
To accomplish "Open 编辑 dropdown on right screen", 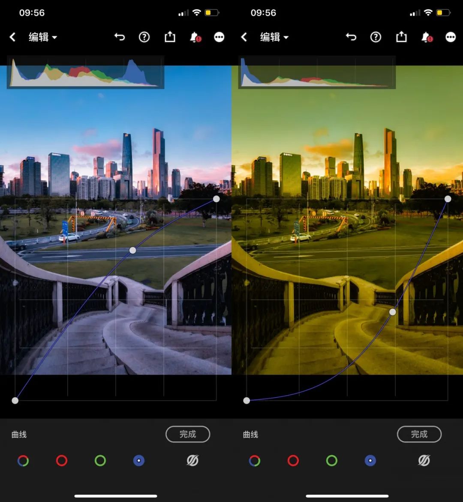I will [x=274, y=37].
